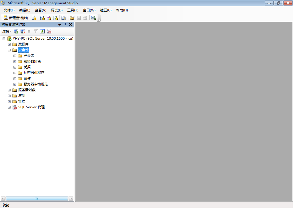Select the 审核 tree item
This screenshot has height=208, width=293.
27,79
